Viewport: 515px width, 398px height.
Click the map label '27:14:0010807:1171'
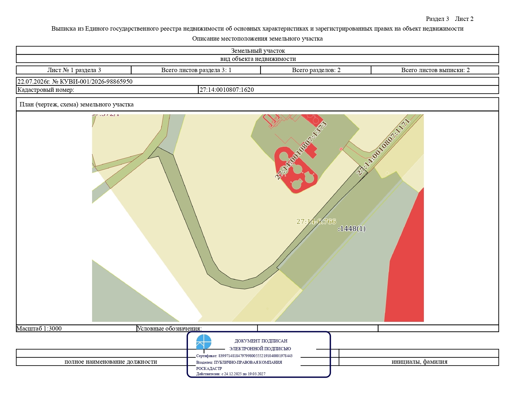(x=383, y=147)
